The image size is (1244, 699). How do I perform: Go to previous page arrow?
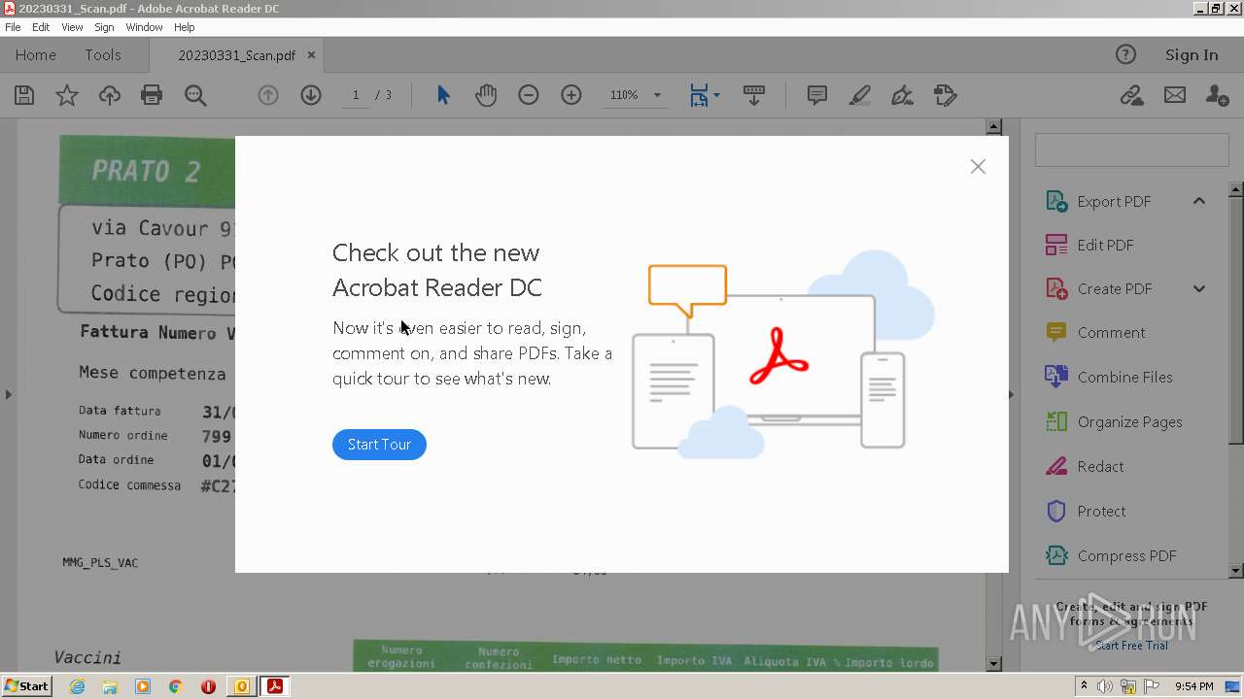pos(268,95)
